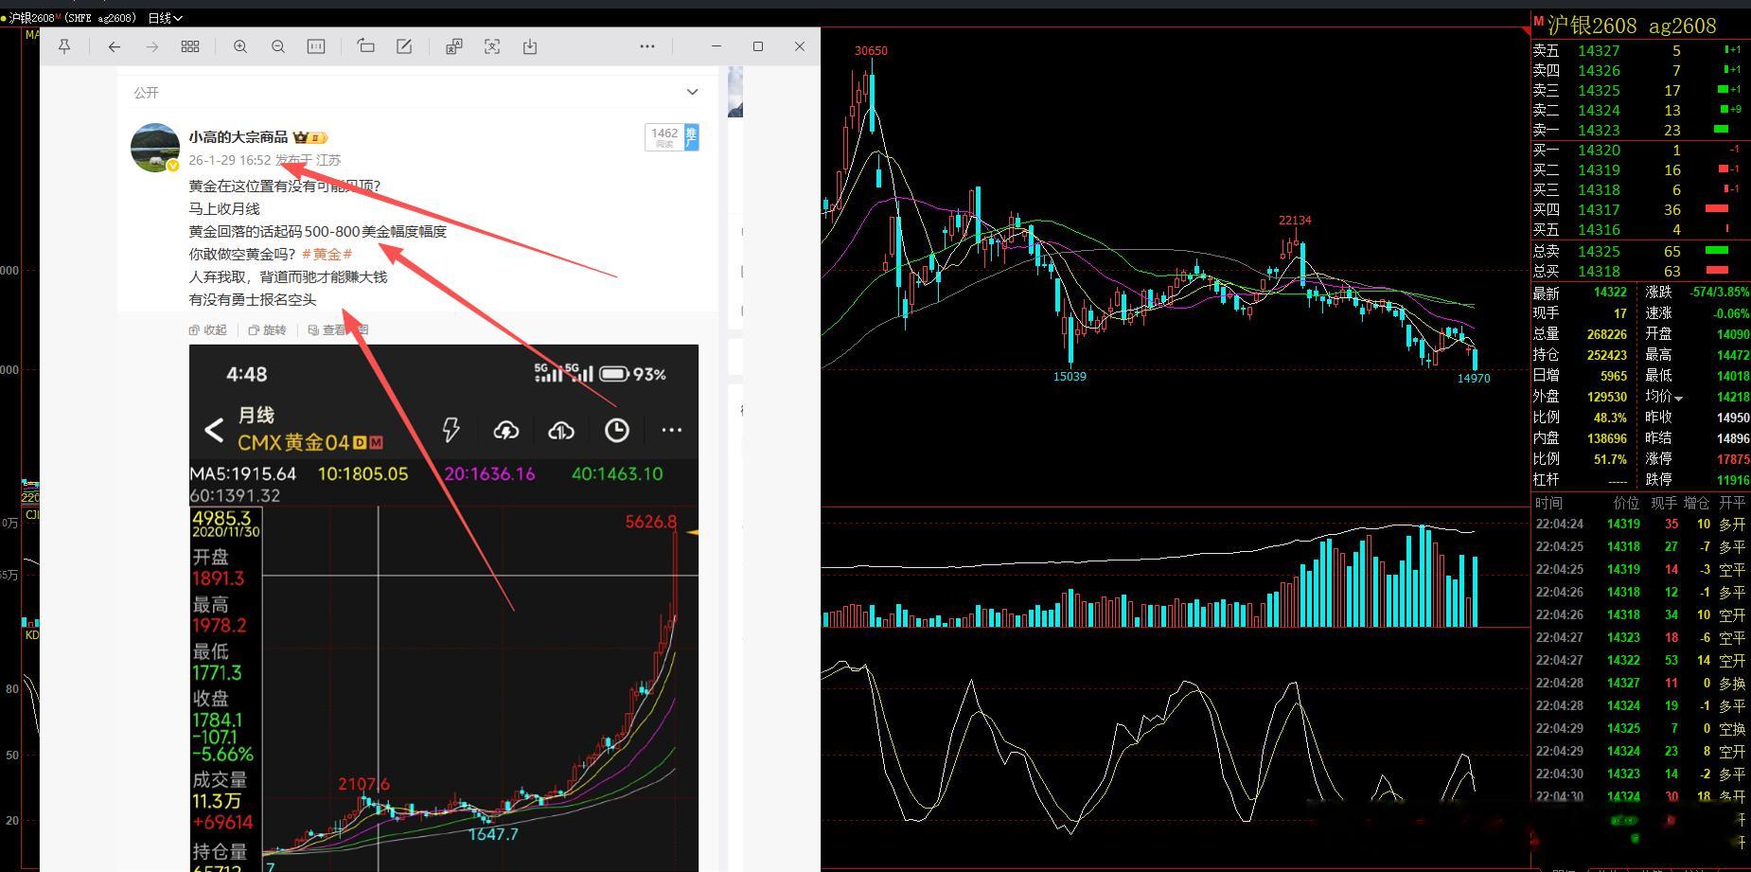Click the 开平 column header in tick list
Image resolution: width=1751 pixels, height=872 pixels.
(1732, 503)
